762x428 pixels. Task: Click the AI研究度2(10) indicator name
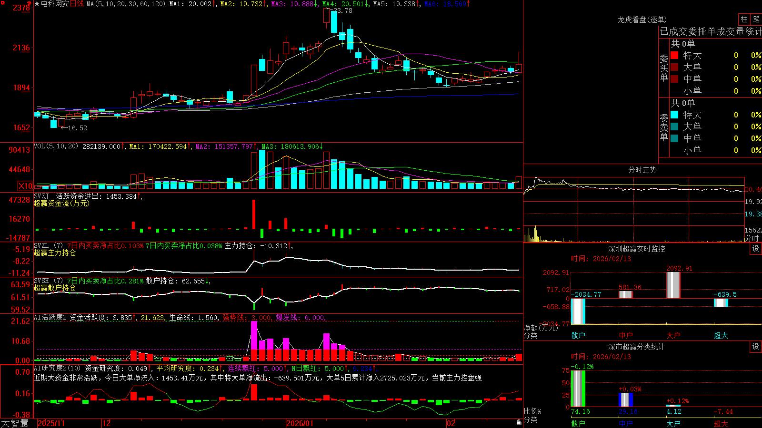(x=57, y=368)
